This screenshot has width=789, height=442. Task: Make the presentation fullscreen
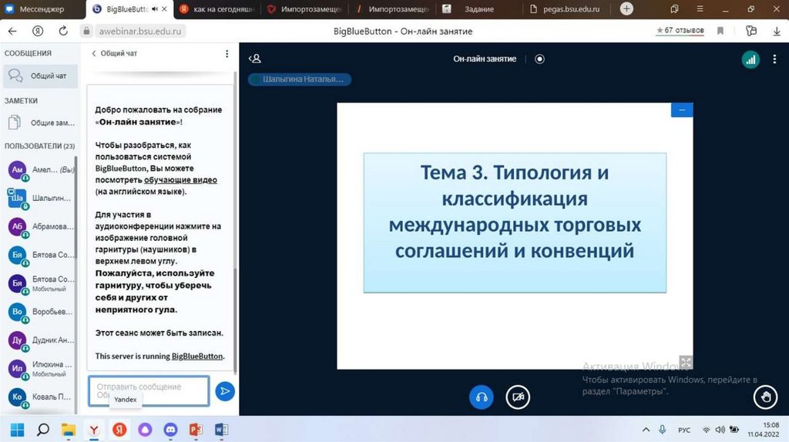pyautogui.click(x=685, y=362)
